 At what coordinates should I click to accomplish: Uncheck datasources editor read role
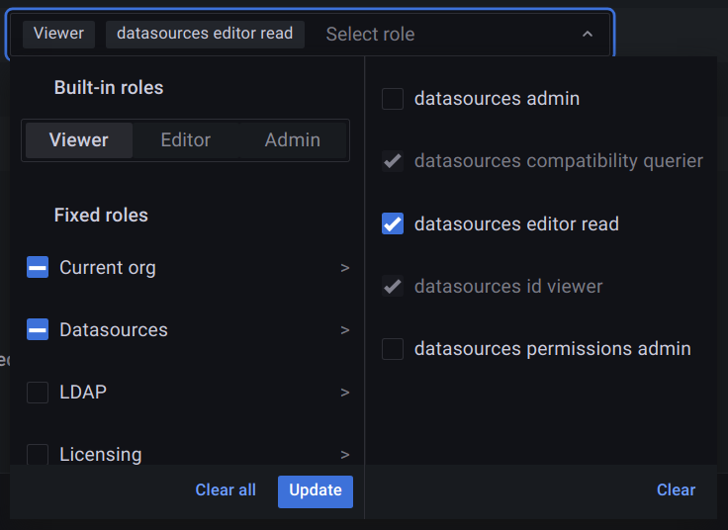pos(393,224)
